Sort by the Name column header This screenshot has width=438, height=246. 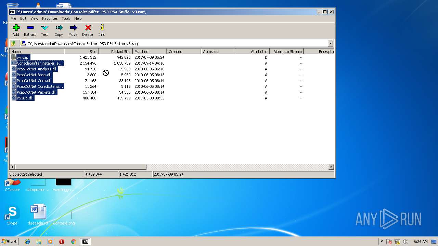click(37, 52)
